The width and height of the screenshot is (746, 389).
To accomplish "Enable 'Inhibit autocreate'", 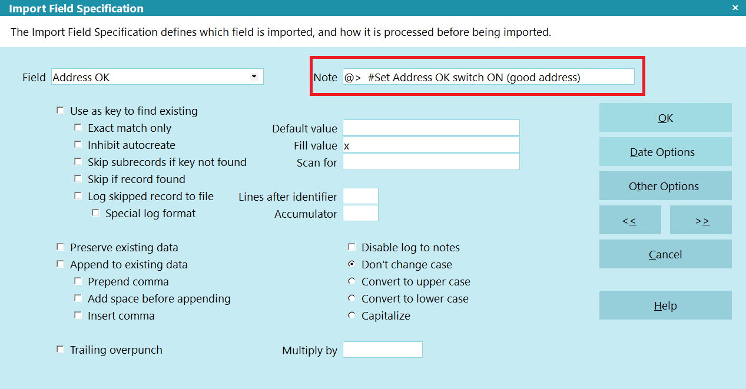I will (x=78, y=145).
